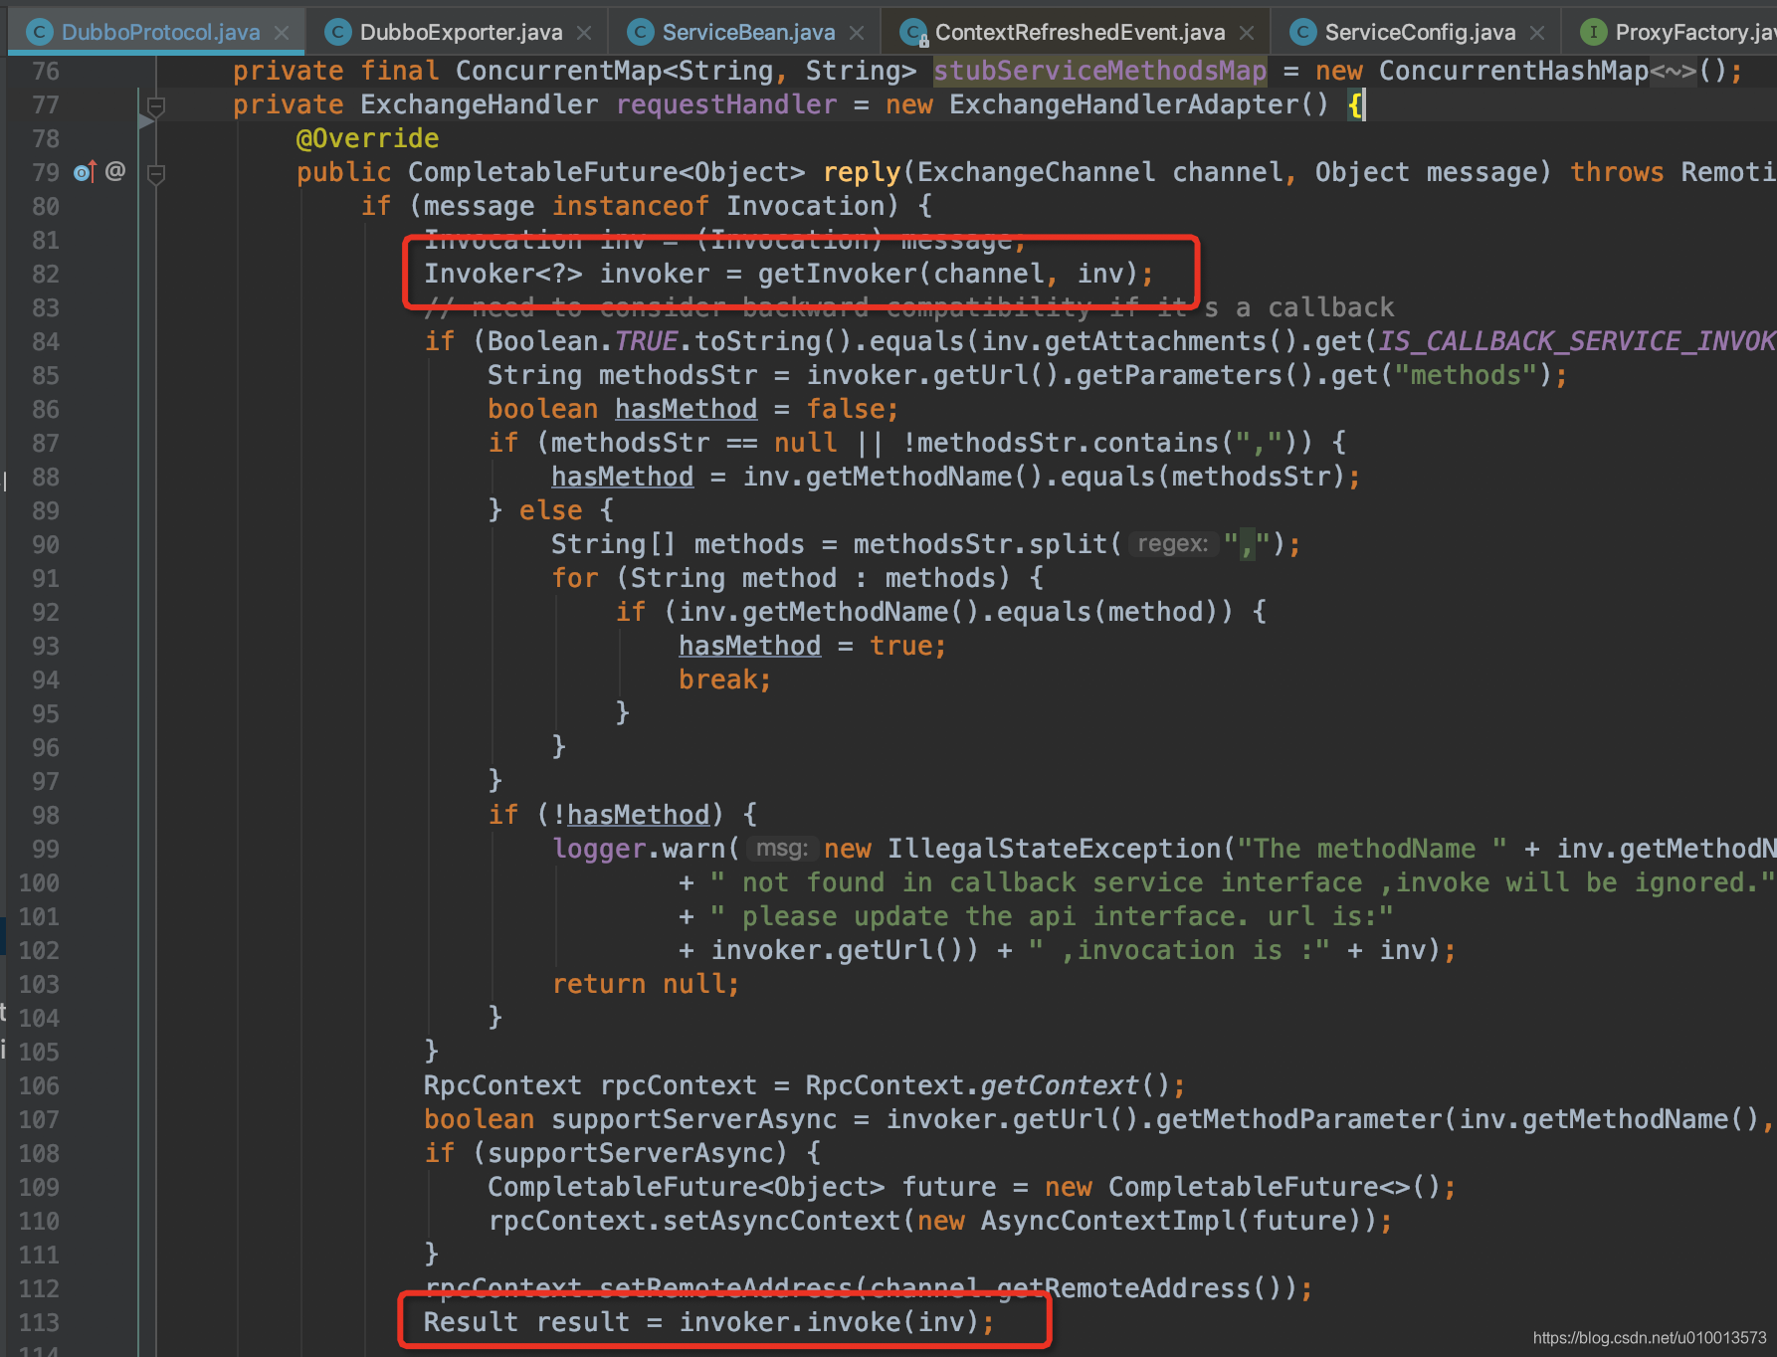This screenshot has height=1357, width=1777.
Task: Click the getInvoker call on line 82
Action: pos(837,274)
